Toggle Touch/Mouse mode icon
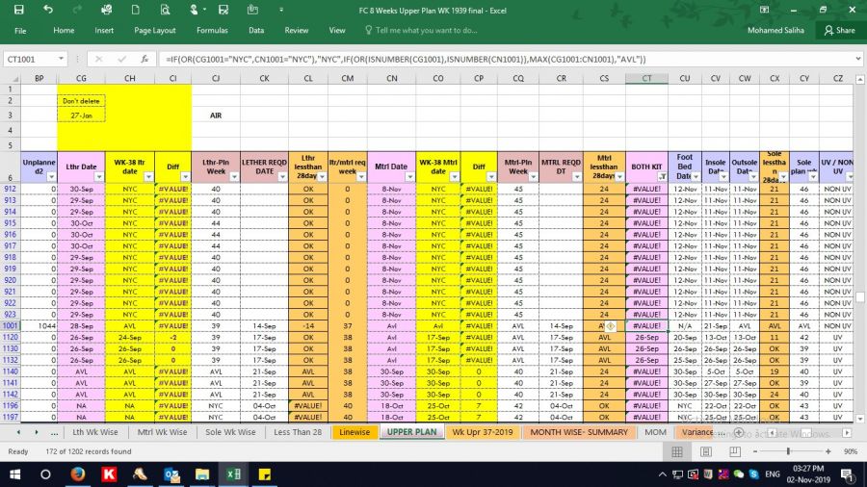 [194, 10]
